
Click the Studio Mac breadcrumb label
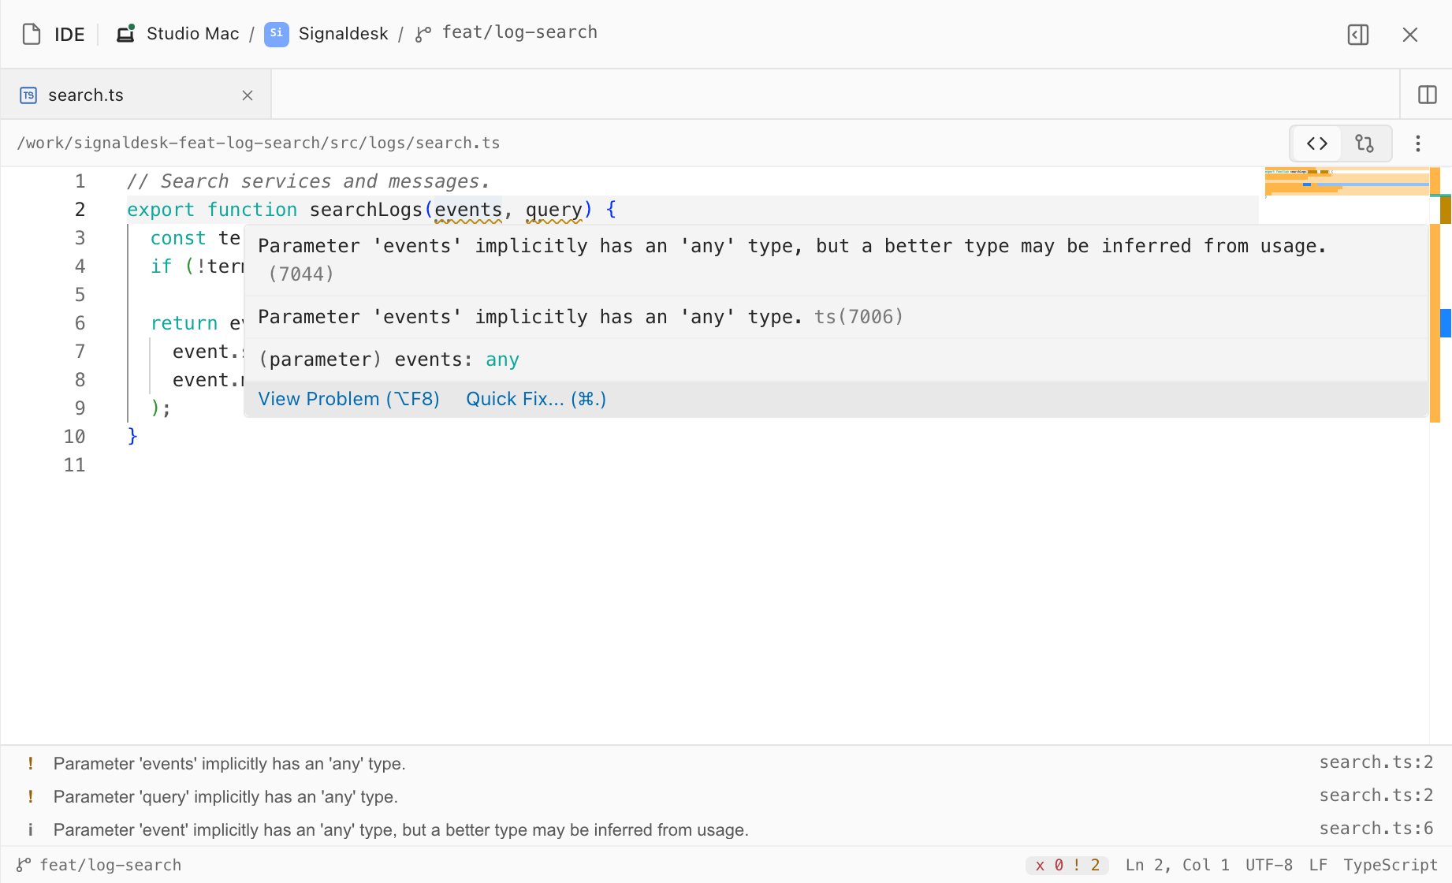click(x=192, y=33)
